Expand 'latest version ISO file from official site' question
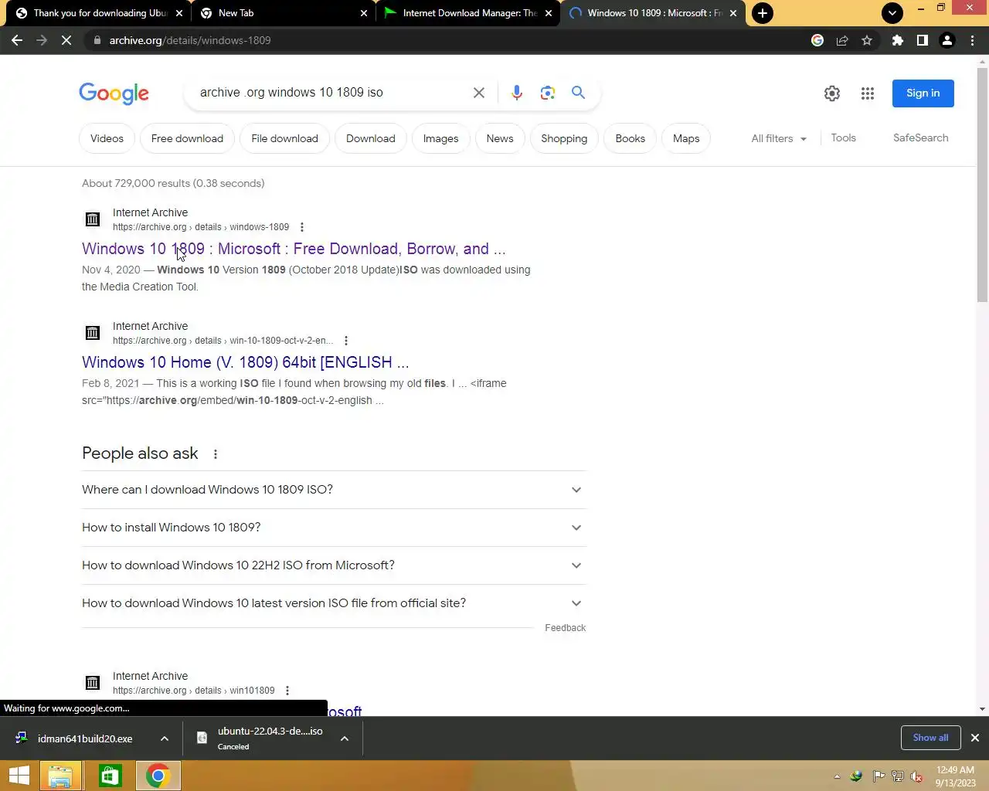 click(x=334, y=603)
